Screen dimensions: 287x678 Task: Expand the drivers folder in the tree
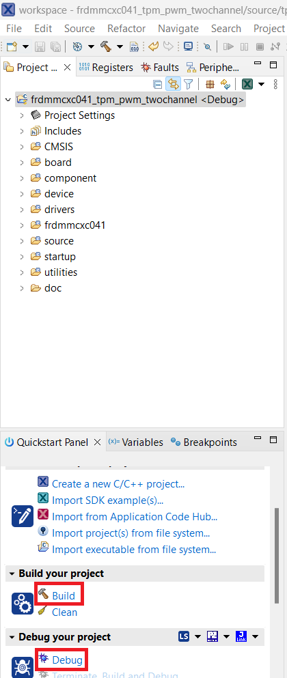[x=22, y=210]
